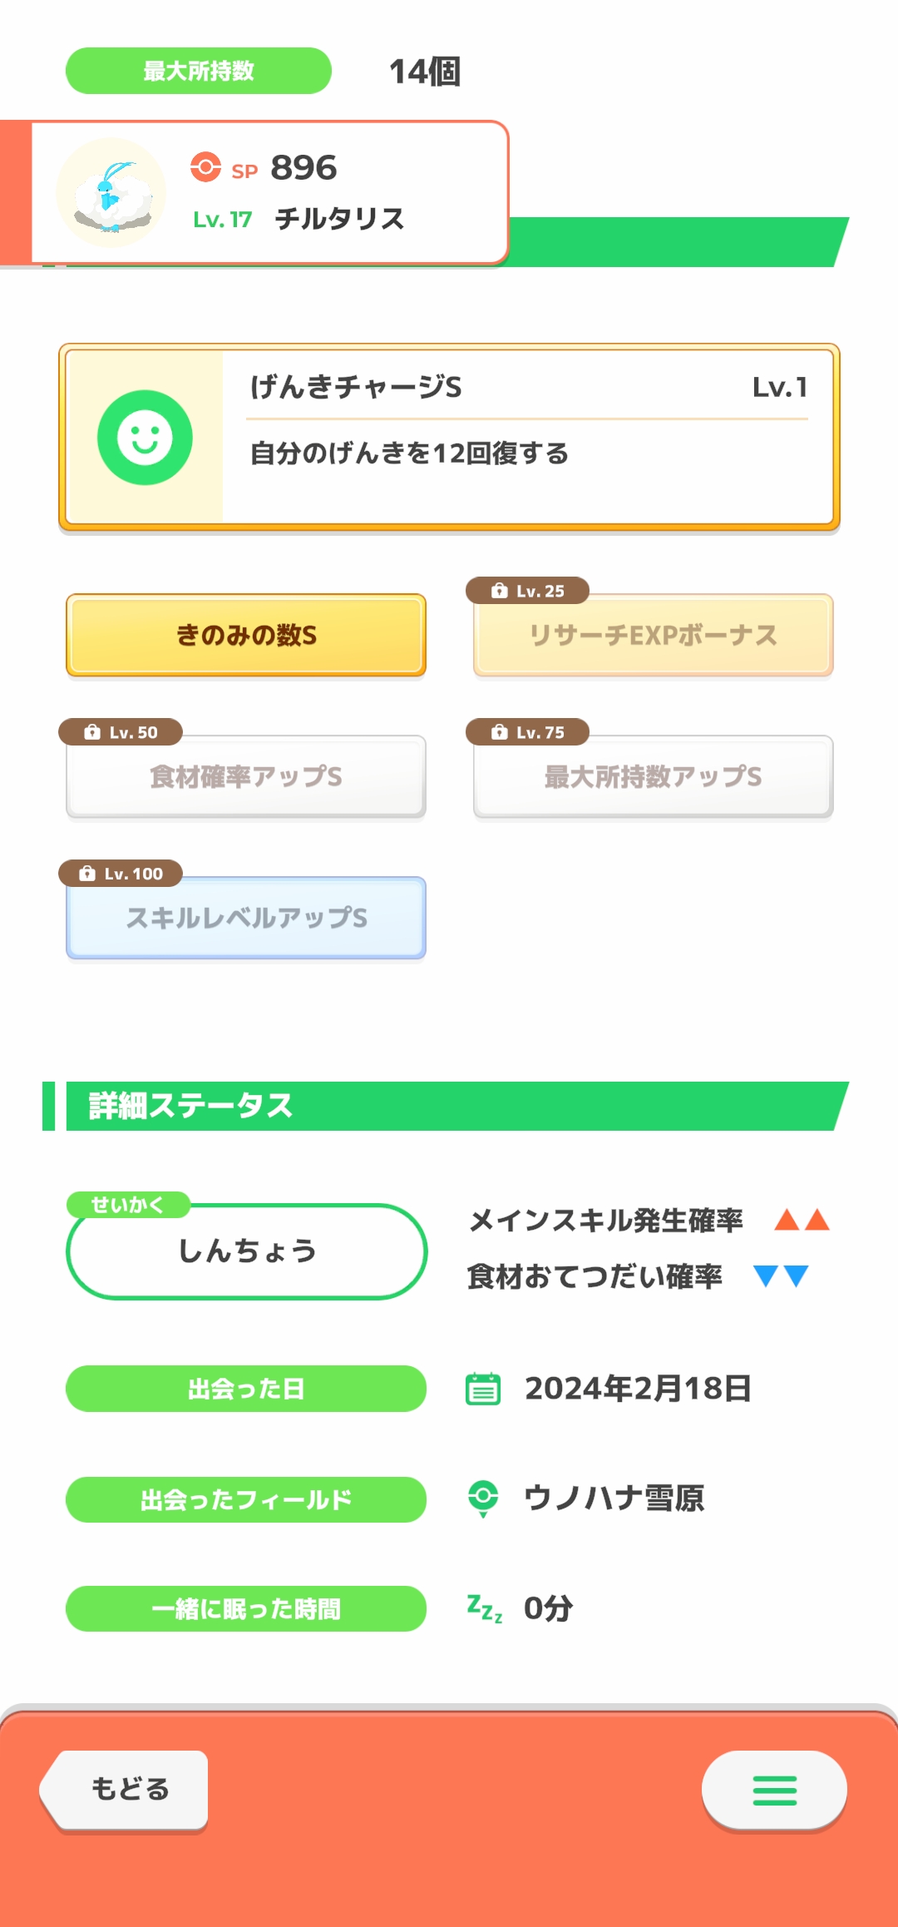Viewport: 898px width, 1927px height.
Task: Tap the Altaria (チルタリス) portrait thumbnail
Action: pos(111,193)
